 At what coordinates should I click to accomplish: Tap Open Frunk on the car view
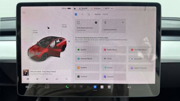click(35, 31)
